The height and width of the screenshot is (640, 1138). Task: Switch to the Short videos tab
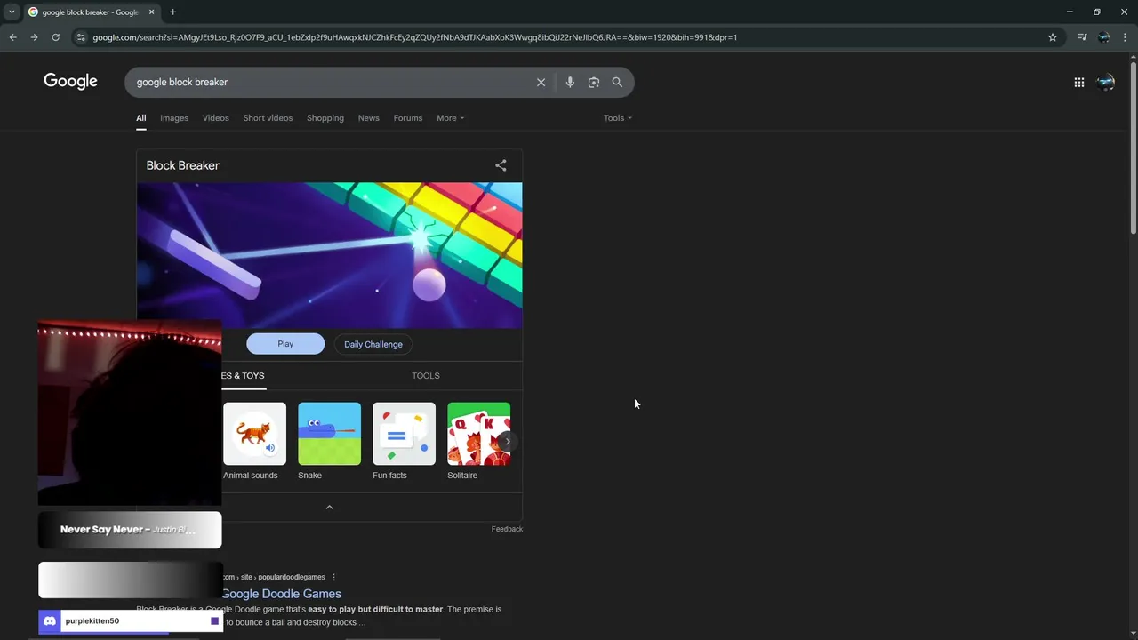pyautogui.click(x=268, y=118)
